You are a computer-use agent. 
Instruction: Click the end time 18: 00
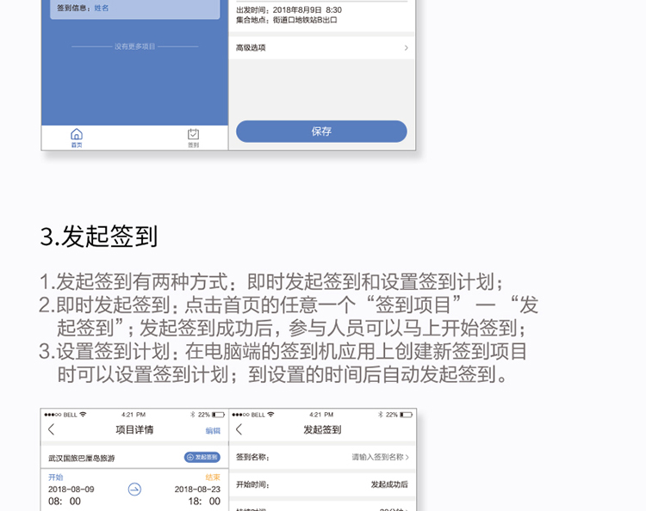(x=204, y=502)
